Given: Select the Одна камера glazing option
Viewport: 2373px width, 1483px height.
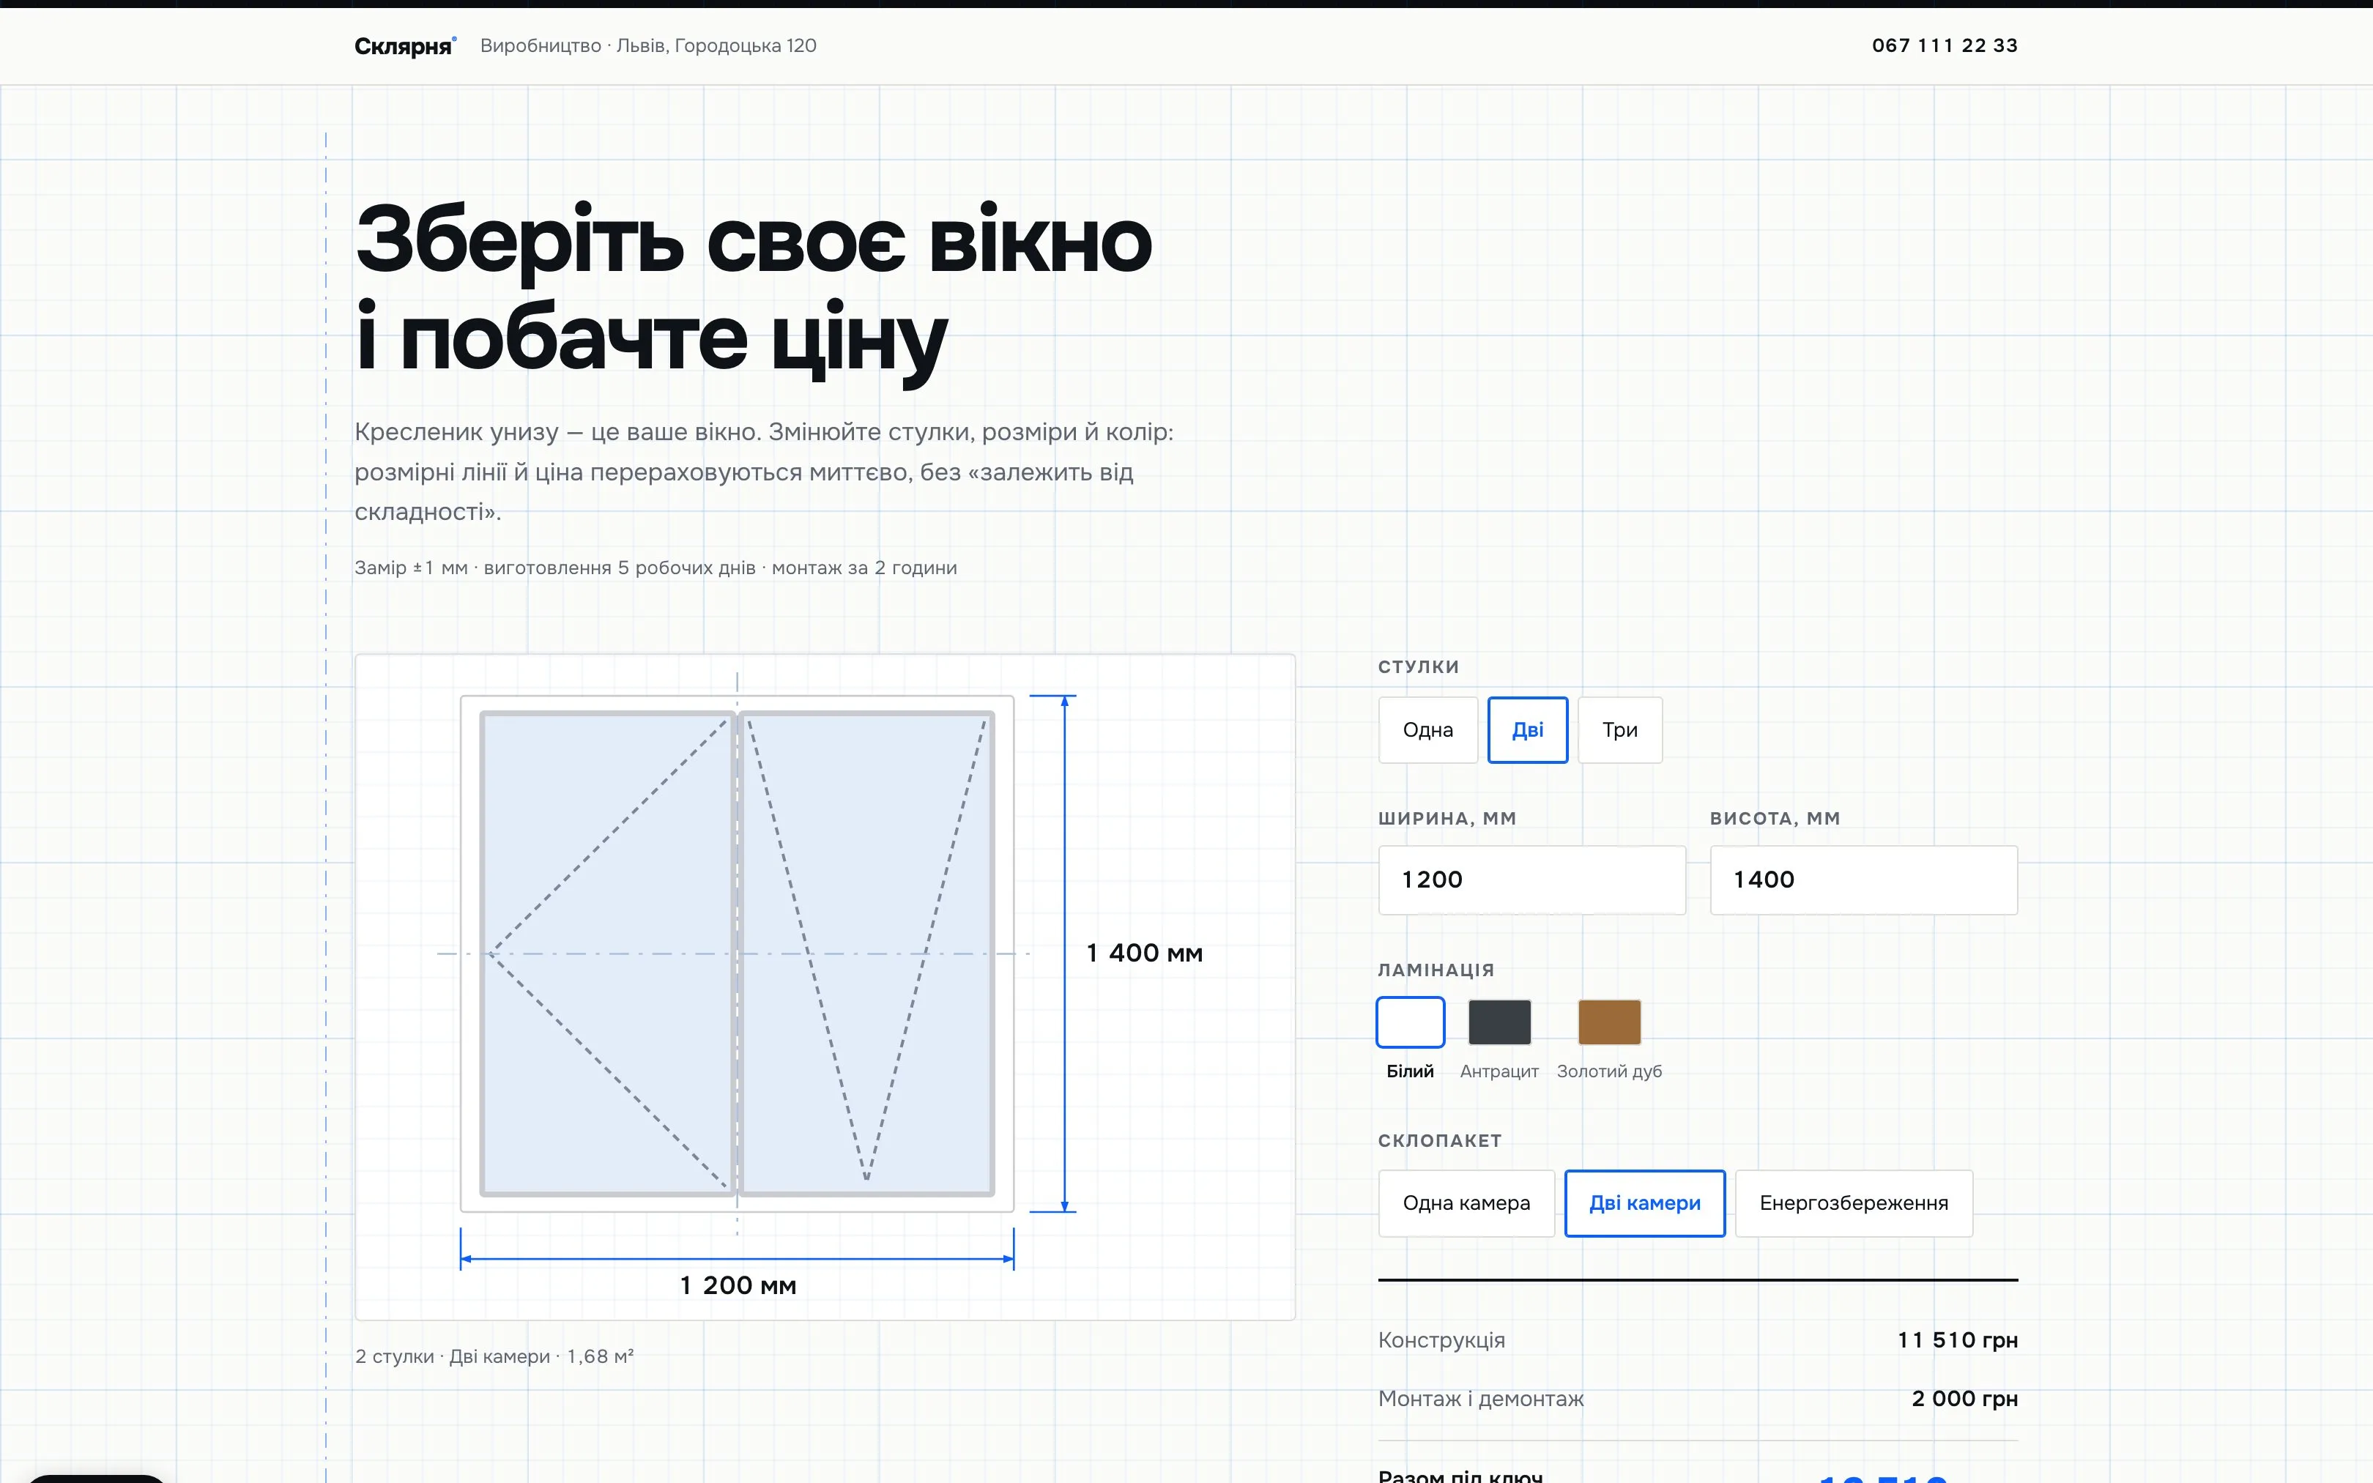Looking at the screenshot, I should (1466, 1203).
